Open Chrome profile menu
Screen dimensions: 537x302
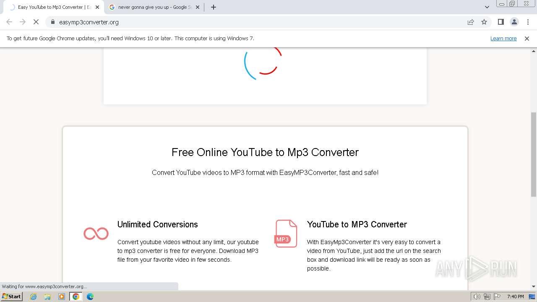pyautogui.click(x=514, y=22)
